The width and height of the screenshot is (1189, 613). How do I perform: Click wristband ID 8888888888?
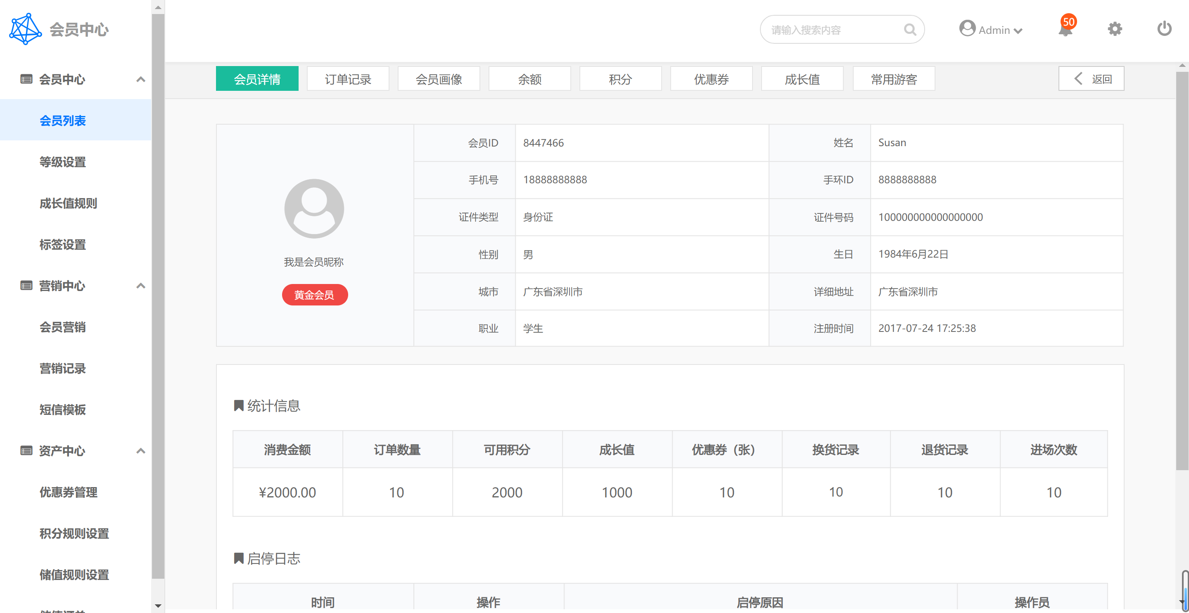[x=907, y=180]
